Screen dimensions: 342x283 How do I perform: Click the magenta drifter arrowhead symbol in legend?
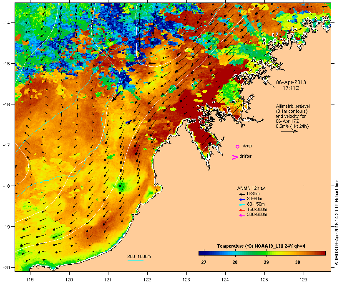[x=235, y=157]
